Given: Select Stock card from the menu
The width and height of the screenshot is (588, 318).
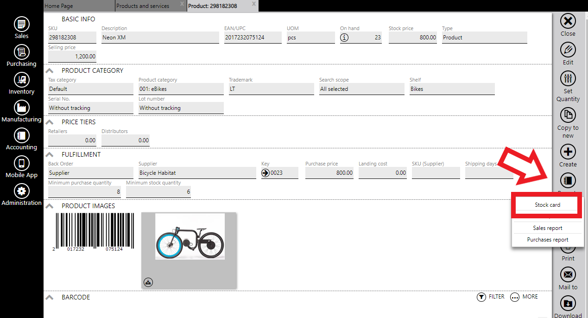Looking at the screenshot, I should point(547,205).
